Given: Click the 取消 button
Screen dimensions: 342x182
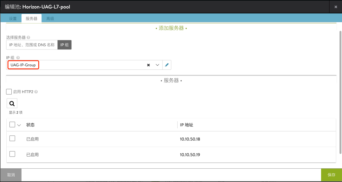Looking at the screenshot, I should click(11, 175).
